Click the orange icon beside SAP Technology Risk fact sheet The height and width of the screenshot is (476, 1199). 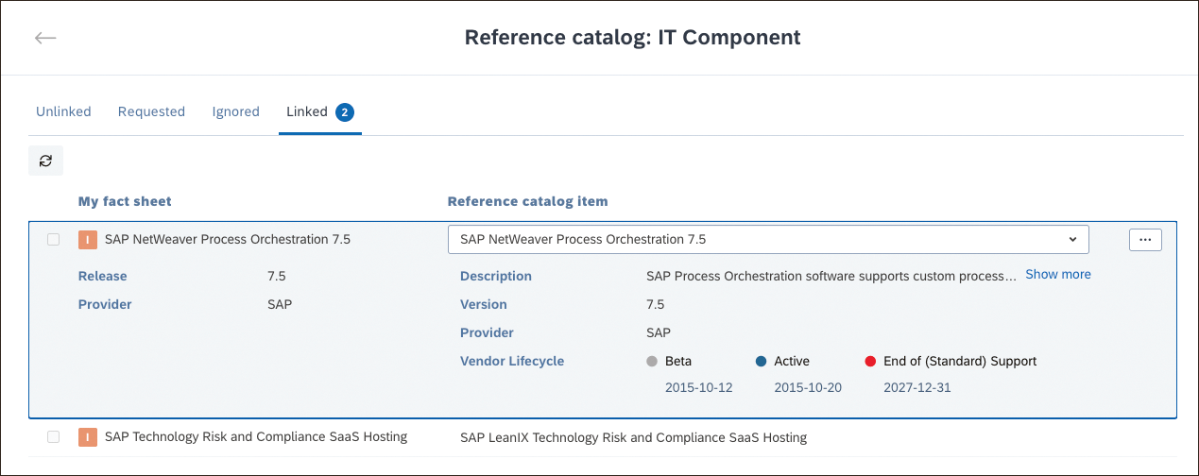coord(87,437)
